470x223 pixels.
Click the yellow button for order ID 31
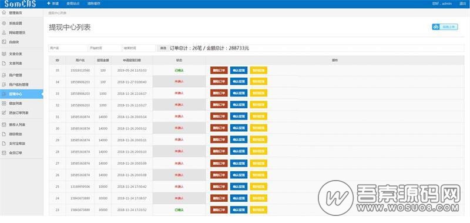pos(258,117)
